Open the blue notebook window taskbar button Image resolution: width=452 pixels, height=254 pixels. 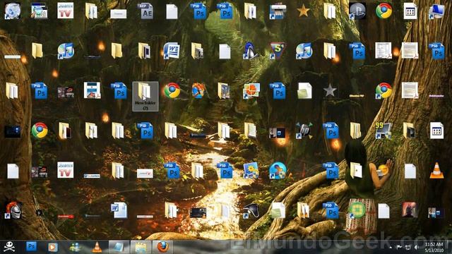click(119, 247)
